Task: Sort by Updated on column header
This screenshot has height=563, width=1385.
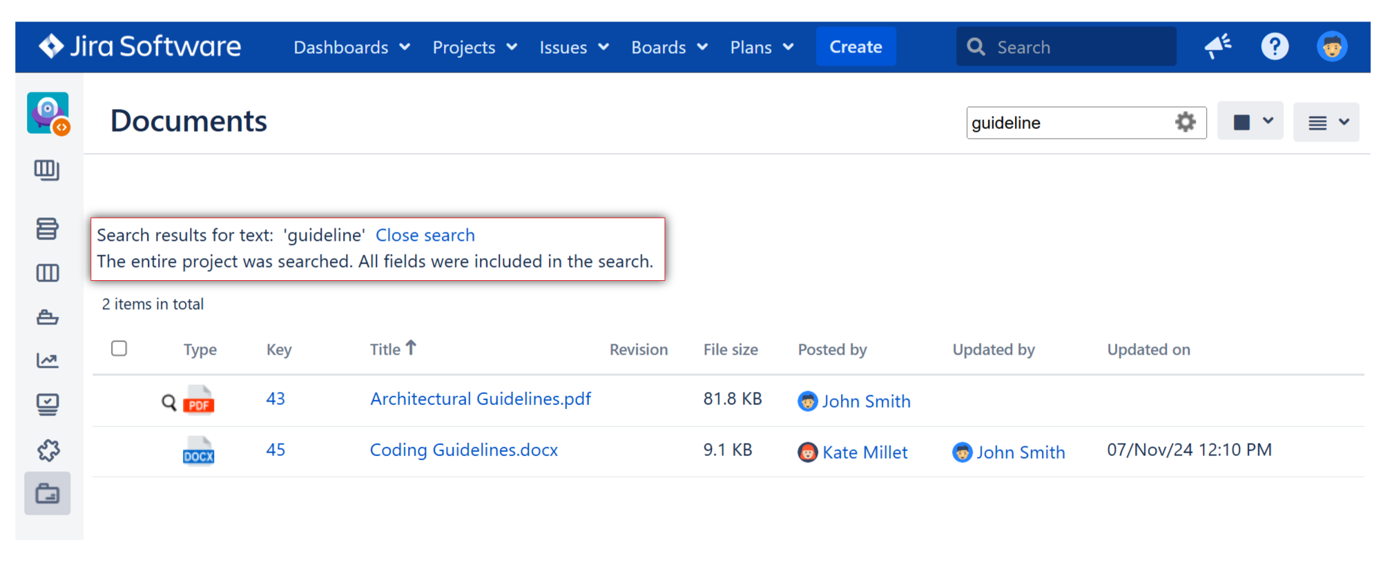Action: point(1149,350)
